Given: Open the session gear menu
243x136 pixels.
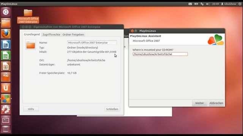Looking at the screenshot, I should 240,4.
